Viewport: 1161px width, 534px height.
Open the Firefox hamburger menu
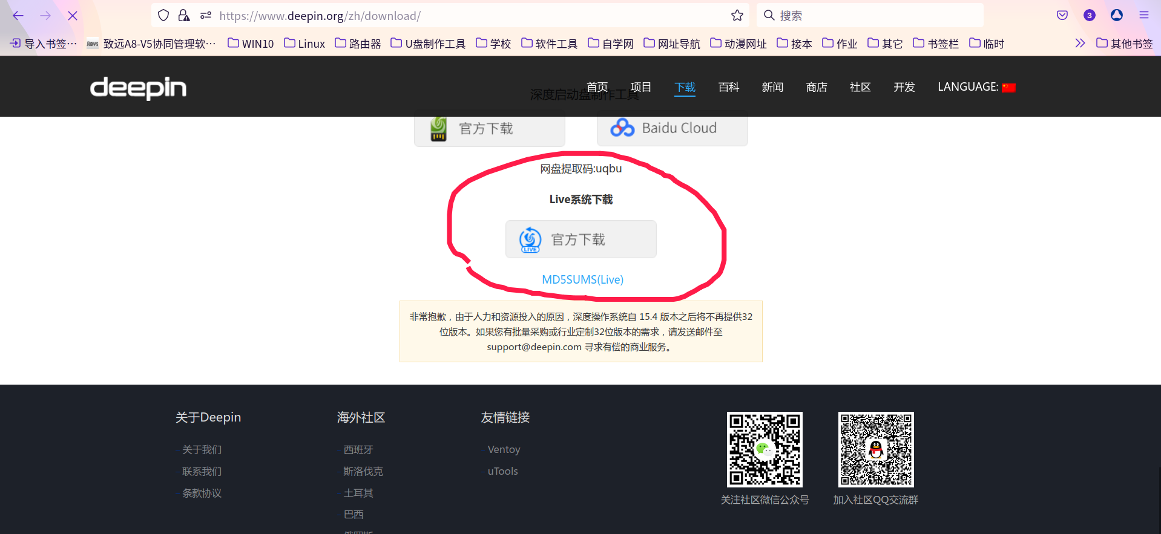[x=1144, y=16]
